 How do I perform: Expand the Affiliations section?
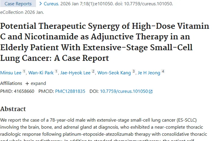point(36,83)
